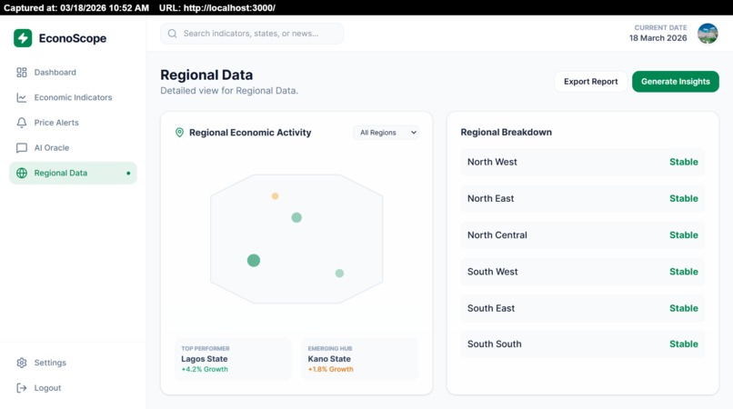Open the All Regions dropdown
This screenshot has height=409, width=733.
coord(387,133)
